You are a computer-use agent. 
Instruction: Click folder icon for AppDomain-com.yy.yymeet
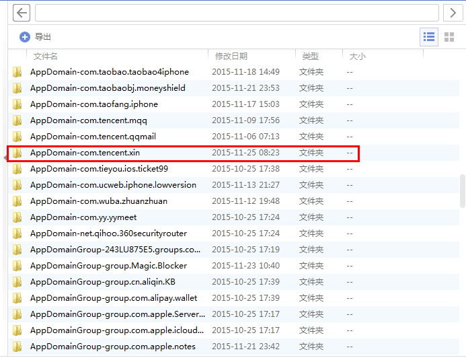[x=17, y=217]
